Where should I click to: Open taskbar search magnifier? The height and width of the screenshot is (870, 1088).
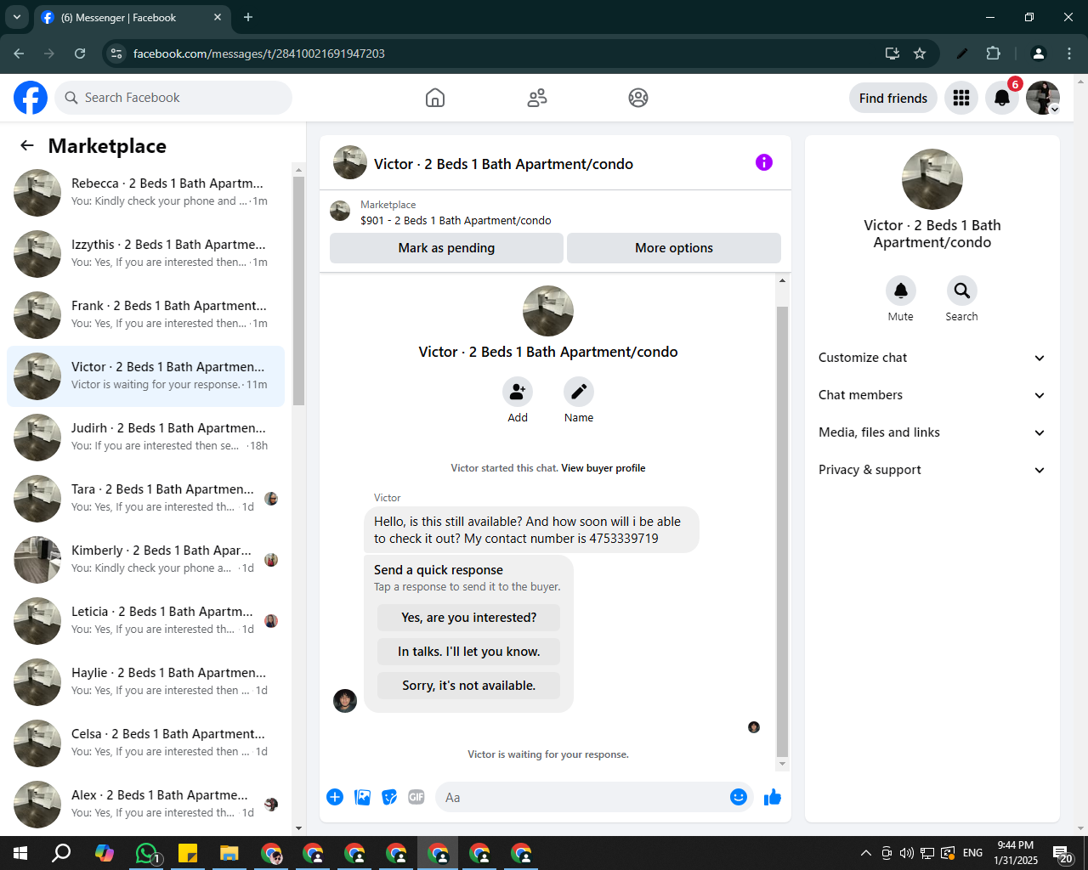coord(61,853)
